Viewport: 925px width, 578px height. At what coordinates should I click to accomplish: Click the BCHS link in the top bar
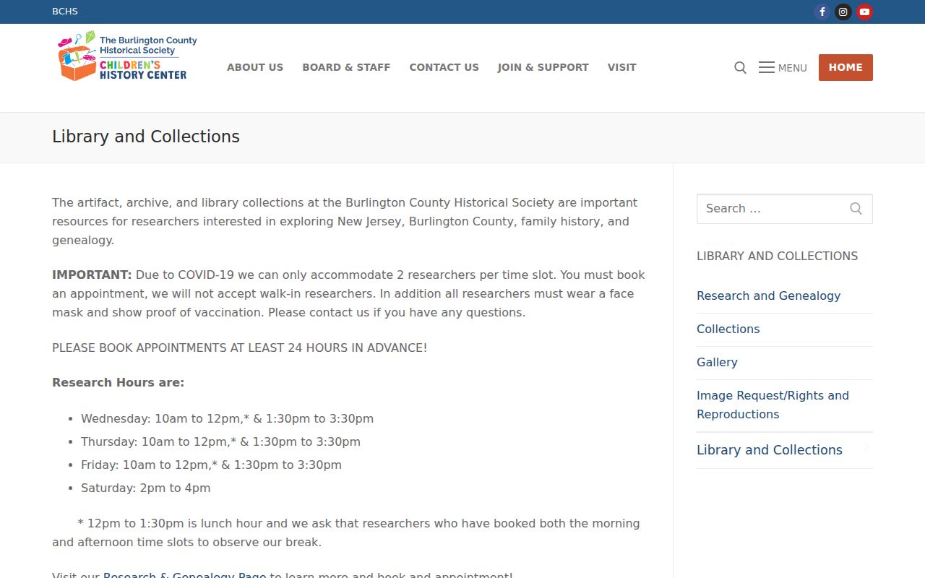point(65,12)
